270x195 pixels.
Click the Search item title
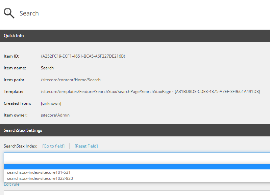(29, 13)
